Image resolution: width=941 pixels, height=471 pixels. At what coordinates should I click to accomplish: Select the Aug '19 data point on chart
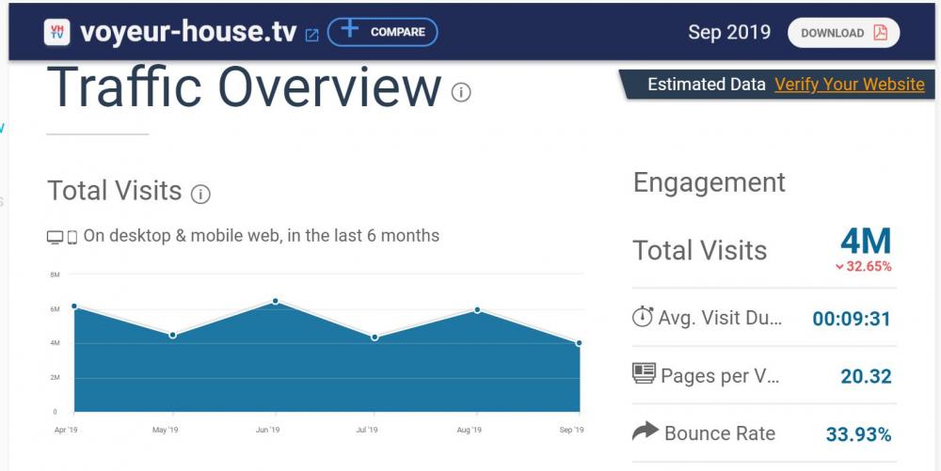click(x=477, y=310)
